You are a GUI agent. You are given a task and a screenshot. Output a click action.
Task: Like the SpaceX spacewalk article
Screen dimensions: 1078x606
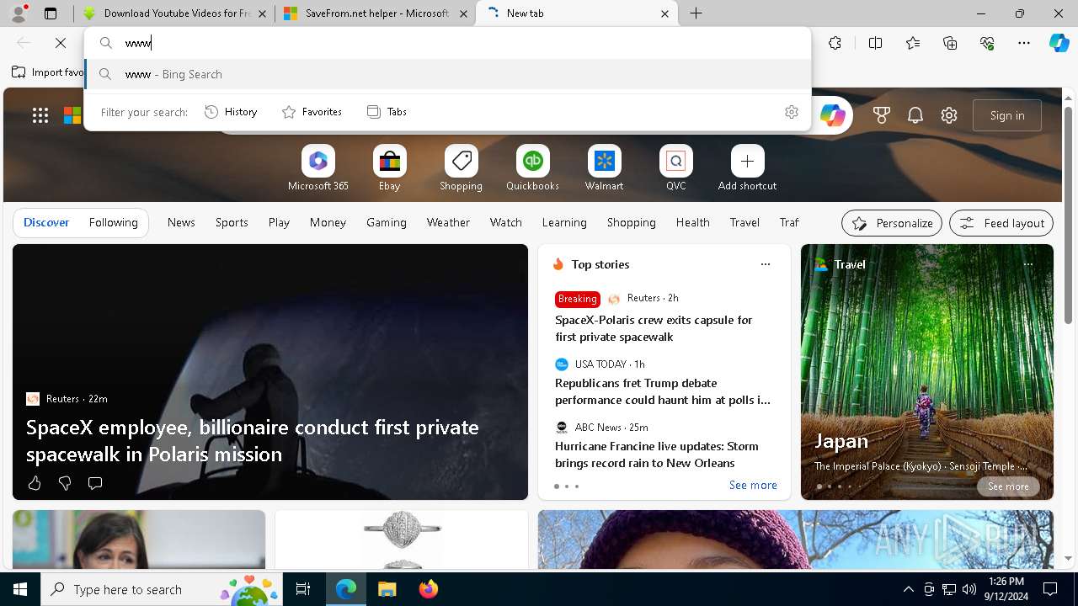pyautogui.click(x=35, y=483)
